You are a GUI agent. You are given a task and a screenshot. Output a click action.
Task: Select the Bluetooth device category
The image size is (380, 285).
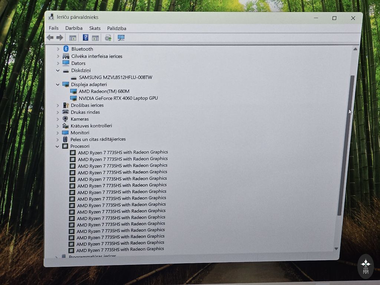coord(82,49)
